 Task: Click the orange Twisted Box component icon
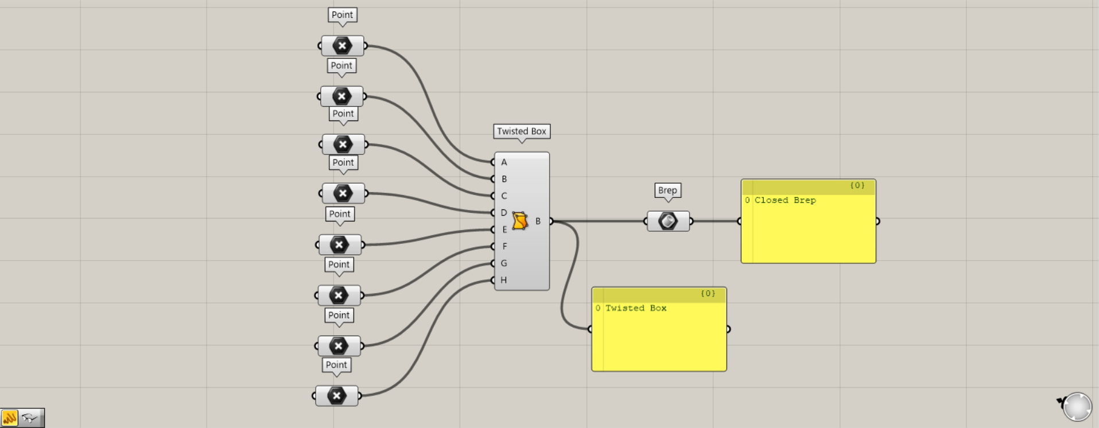[520, 221]
